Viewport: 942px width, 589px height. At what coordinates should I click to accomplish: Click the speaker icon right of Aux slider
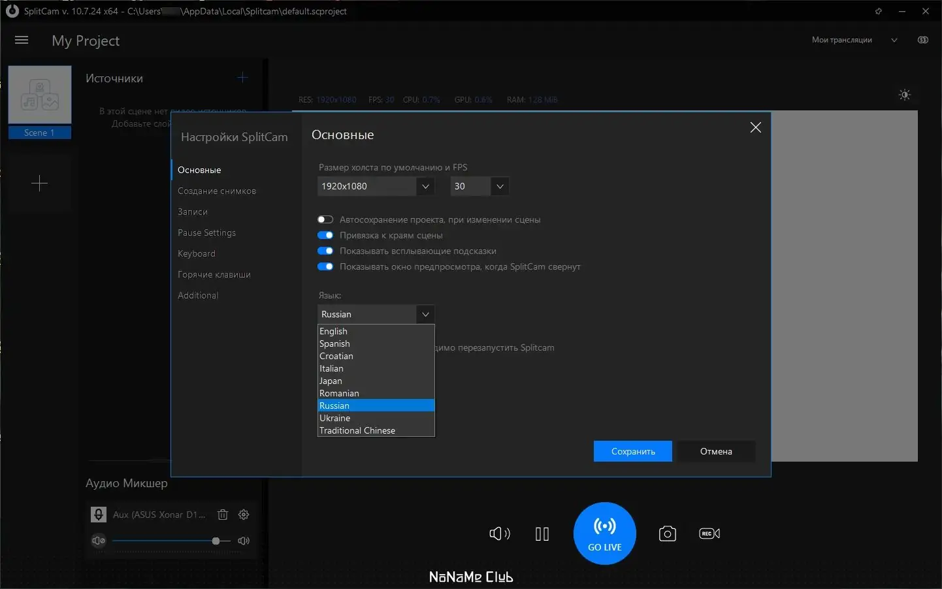click(244, 541)
